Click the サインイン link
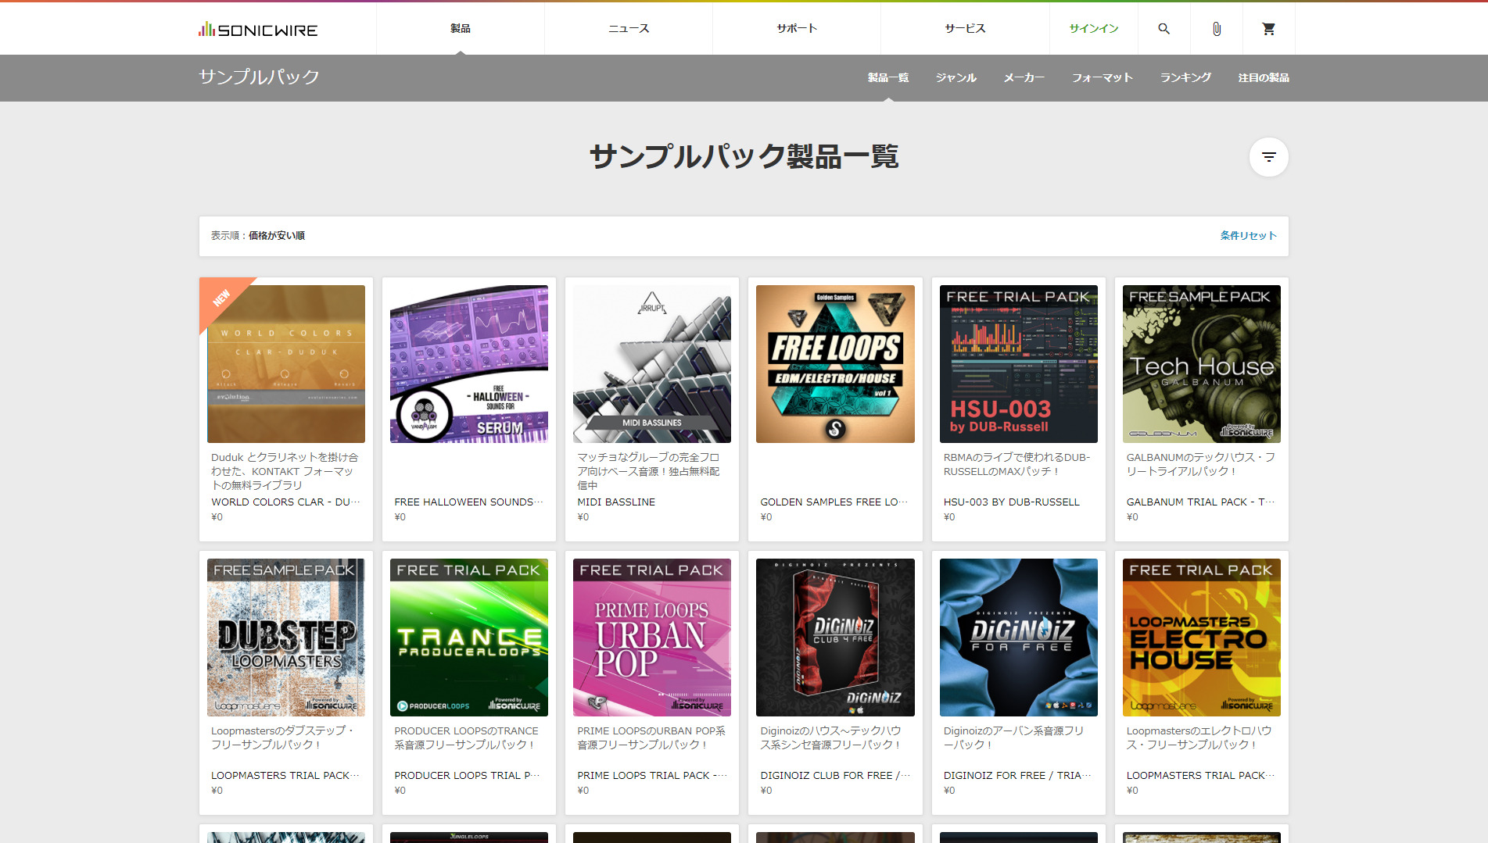This screenshot has height=843, width=1488. [x=1093, y=29]
